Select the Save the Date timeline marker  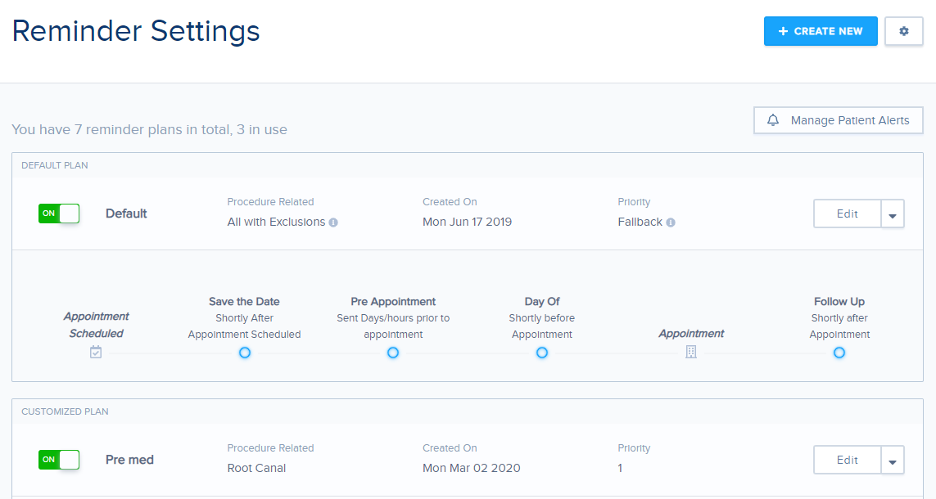tap(244, 353)
